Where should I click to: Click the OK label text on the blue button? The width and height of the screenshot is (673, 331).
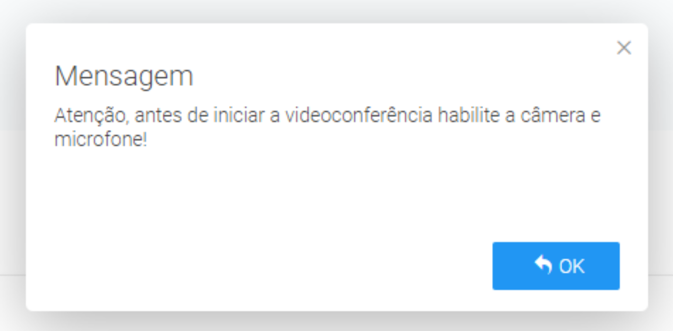click(572, 266)
